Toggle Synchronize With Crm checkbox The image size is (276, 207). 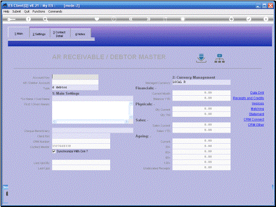point(54,151)
